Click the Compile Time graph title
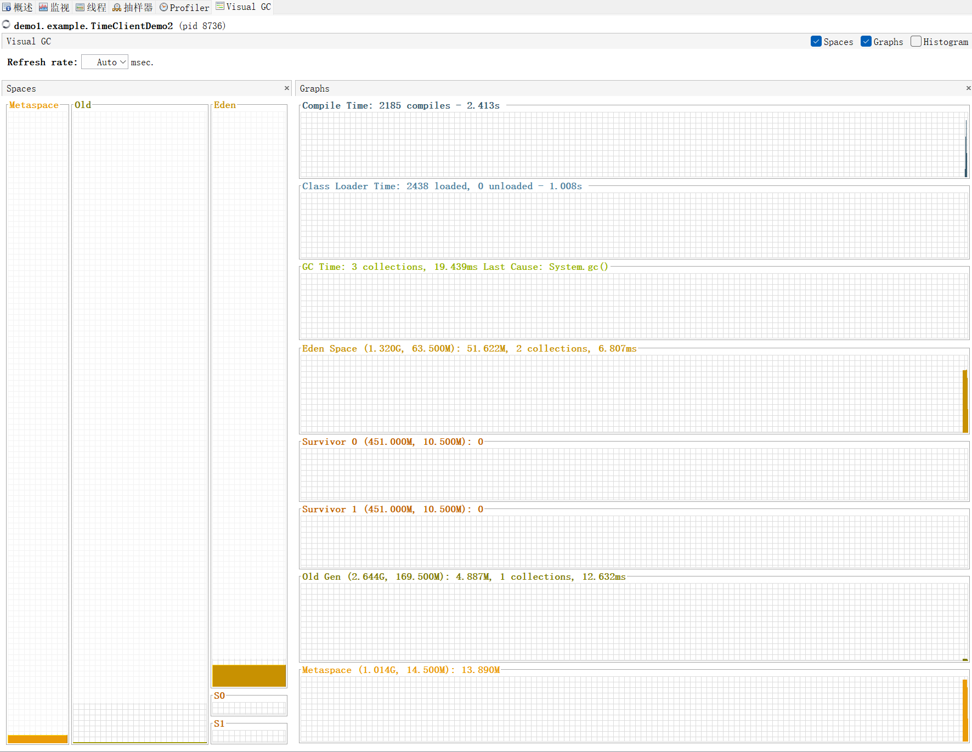This screenshot has width=972, height=752. 400,105
